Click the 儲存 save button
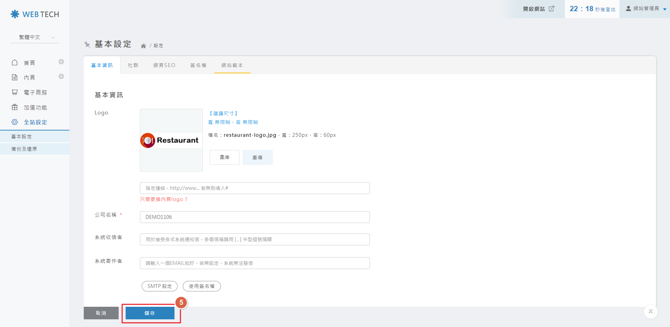This screenshot has height=327, width=670. (x=150, y=313)
